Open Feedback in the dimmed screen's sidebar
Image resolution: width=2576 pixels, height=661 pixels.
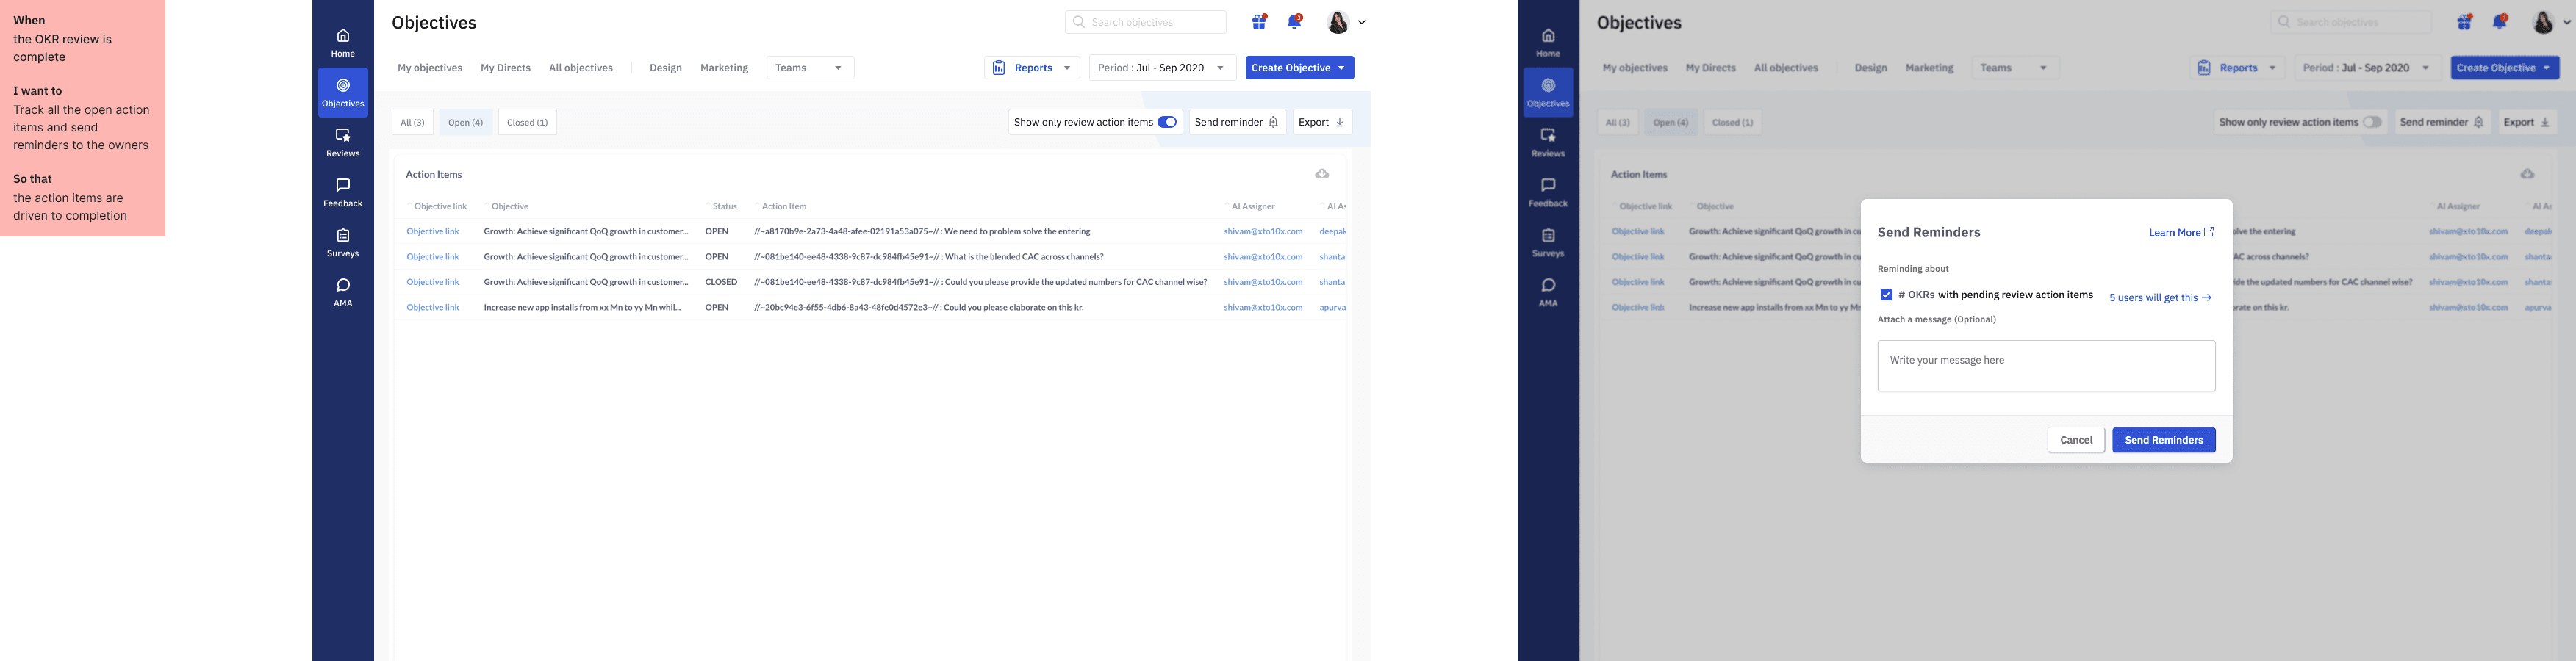pyautogui.click(x=1548, y=193)
